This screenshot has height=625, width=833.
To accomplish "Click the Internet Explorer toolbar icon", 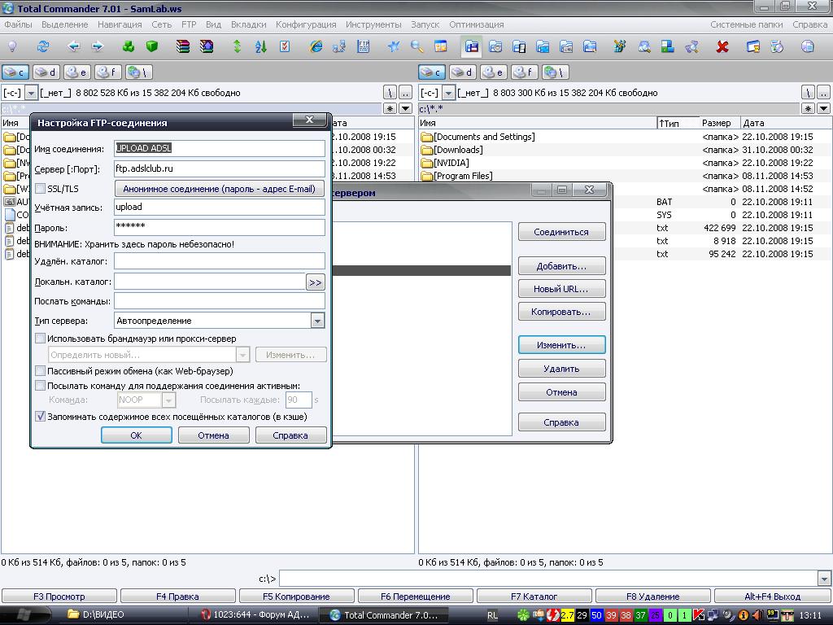I will coord(316,47).
